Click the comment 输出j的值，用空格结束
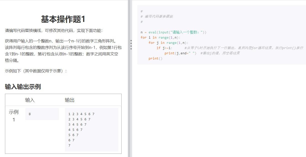Image resolution: width=306 pixels, height=157 pixels. 220,53
